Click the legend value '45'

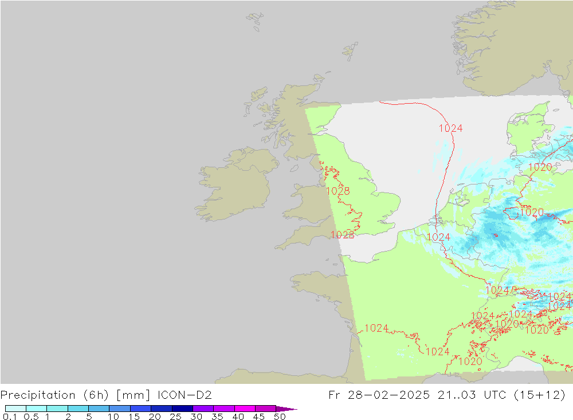259,417
